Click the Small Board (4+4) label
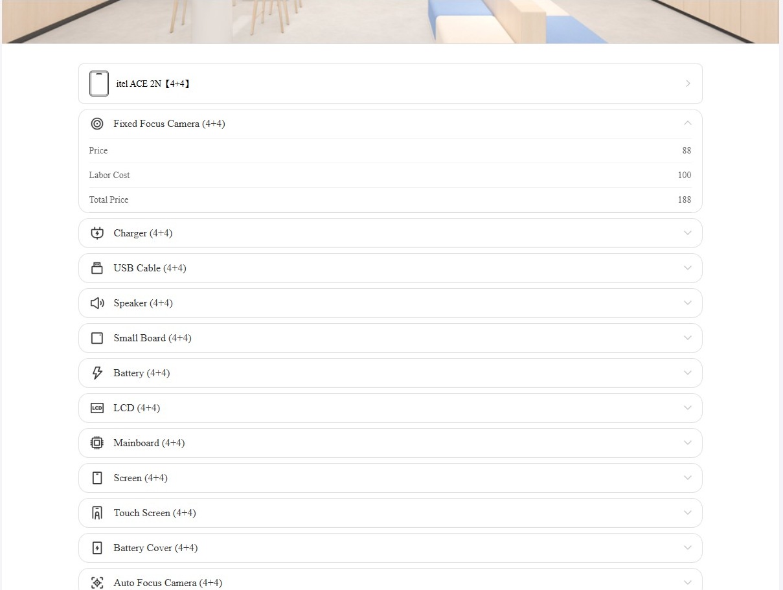Viewport: 783px width, 590px height. [x=152, y=338]
